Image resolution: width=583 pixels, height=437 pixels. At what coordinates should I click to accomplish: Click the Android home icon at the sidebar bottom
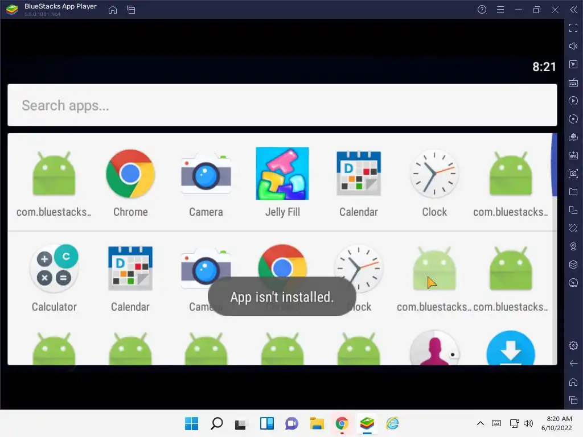coord(573,382)
